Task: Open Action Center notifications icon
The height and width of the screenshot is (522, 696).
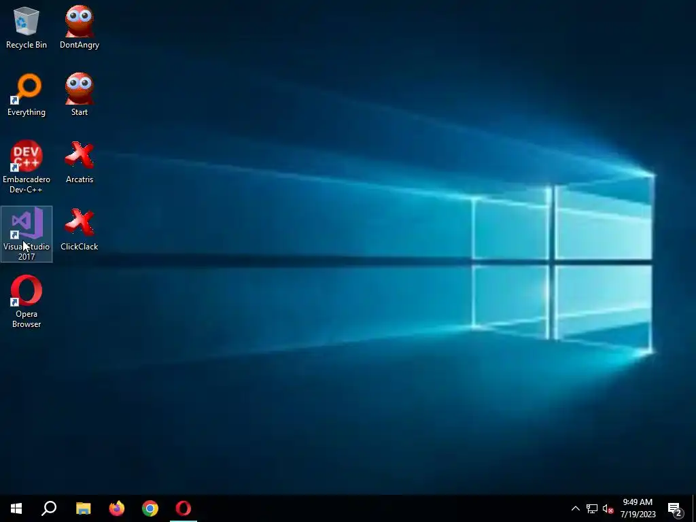Action: pos(675,508)
